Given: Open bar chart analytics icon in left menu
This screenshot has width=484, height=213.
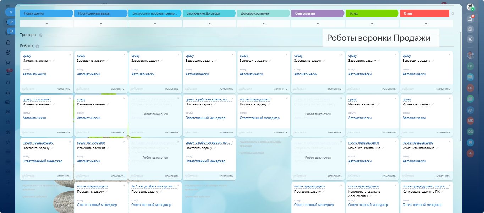Looking at the screenshot, I should (8, 92).
